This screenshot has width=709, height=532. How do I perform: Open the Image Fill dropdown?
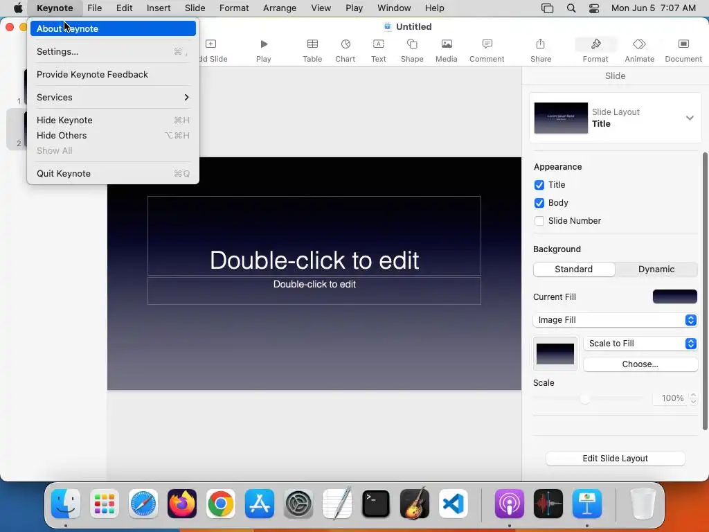(615, 320)
